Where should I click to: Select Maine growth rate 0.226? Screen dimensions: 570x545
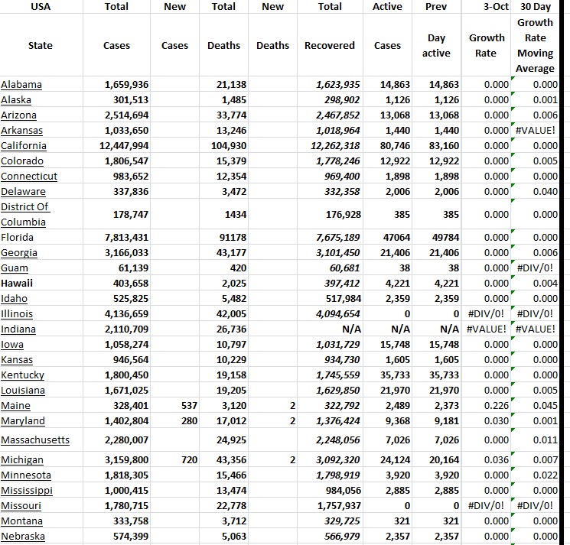tap(486, 406)
